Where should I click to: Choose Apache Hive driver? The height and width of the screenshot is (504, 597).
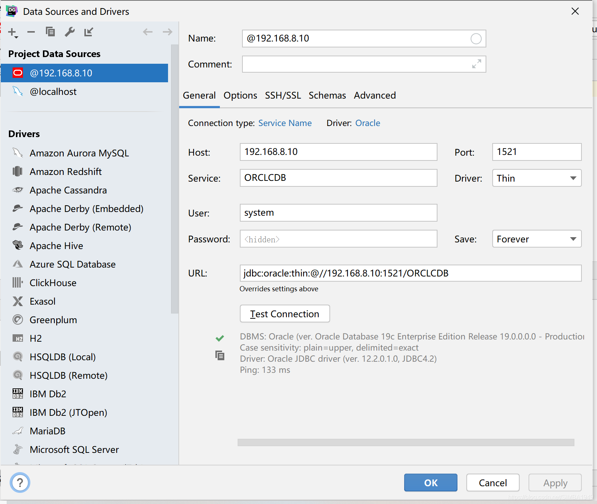click(x=84, y=246)
